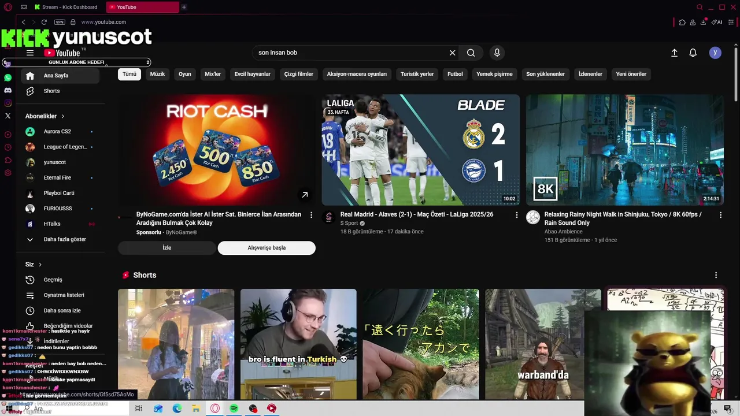Open the 'bro is fluent in Turkish' short
The height and width of the screenshot is (416, 740).
coord(298,344)
